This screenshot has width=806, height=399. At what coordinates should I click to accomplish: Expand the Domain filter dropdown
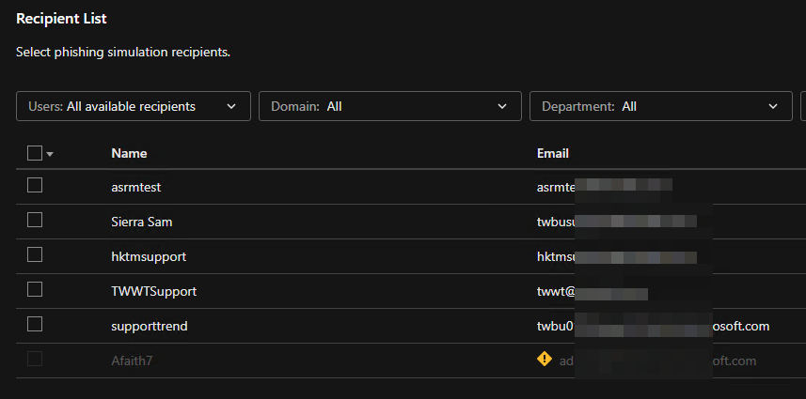[x=389, y=106]
